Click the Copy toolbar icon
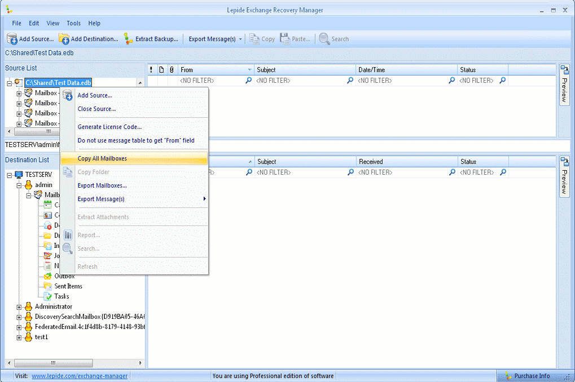Screen dimensions: 575x382 (254, 38)
